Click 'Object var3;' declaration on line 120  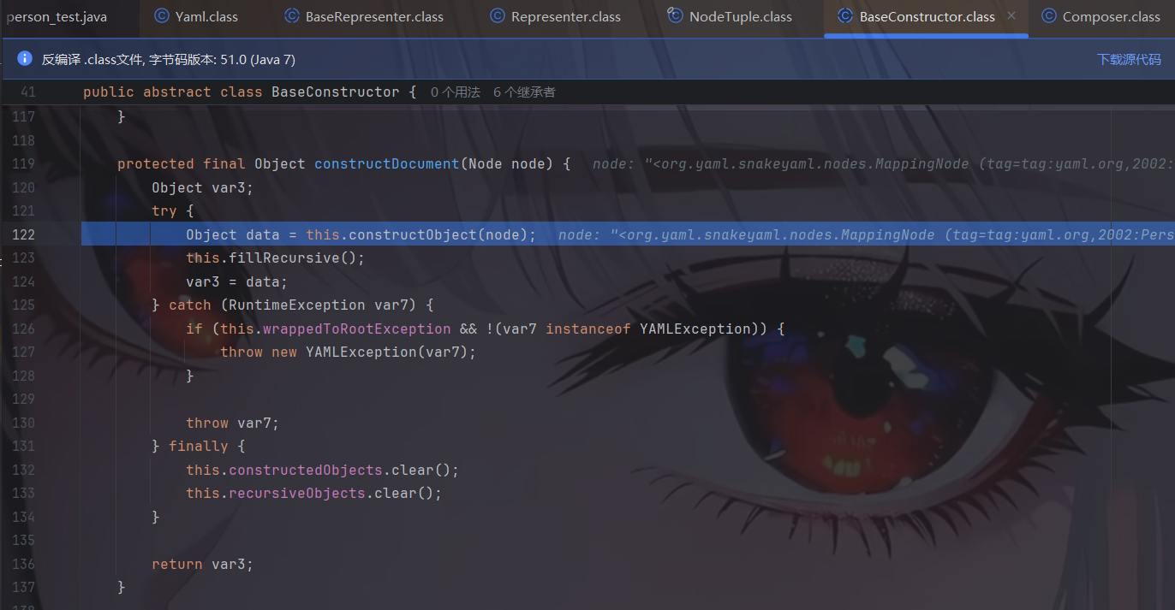coord(203,187)
